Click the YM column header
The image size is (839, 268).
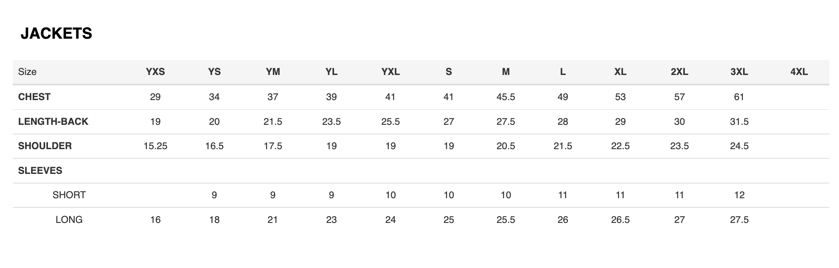point(273,72)
